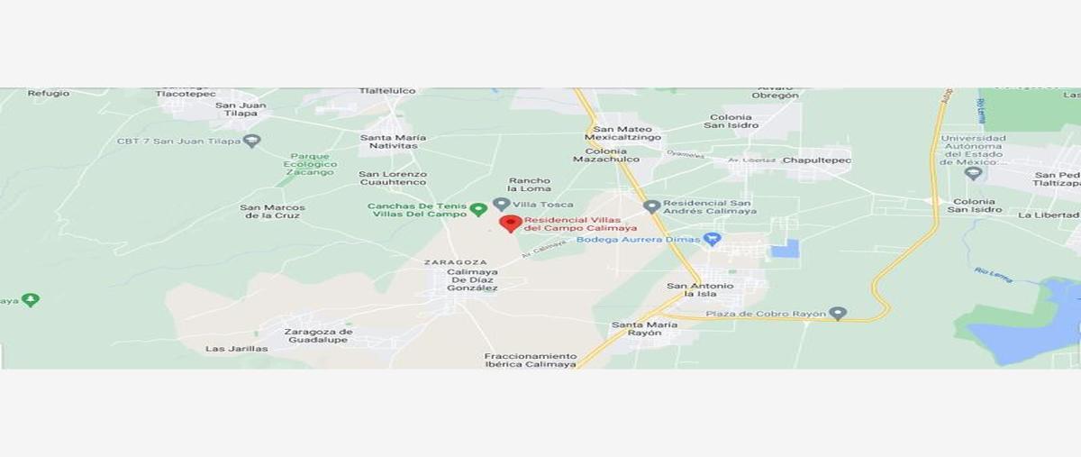Click the green park marker at left edge
Image resolution: width=1081 pixels, height=457 pixels.
31,299
